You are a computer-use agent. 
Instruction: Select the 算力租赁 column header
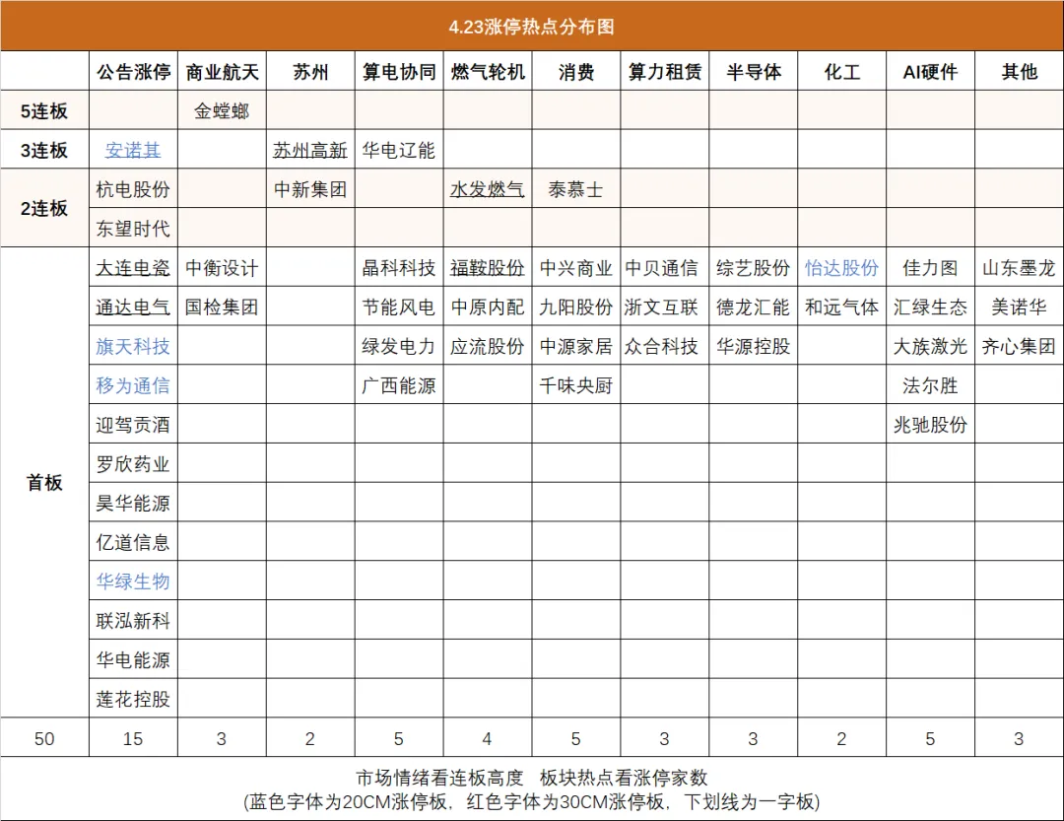tap(664, 71)
